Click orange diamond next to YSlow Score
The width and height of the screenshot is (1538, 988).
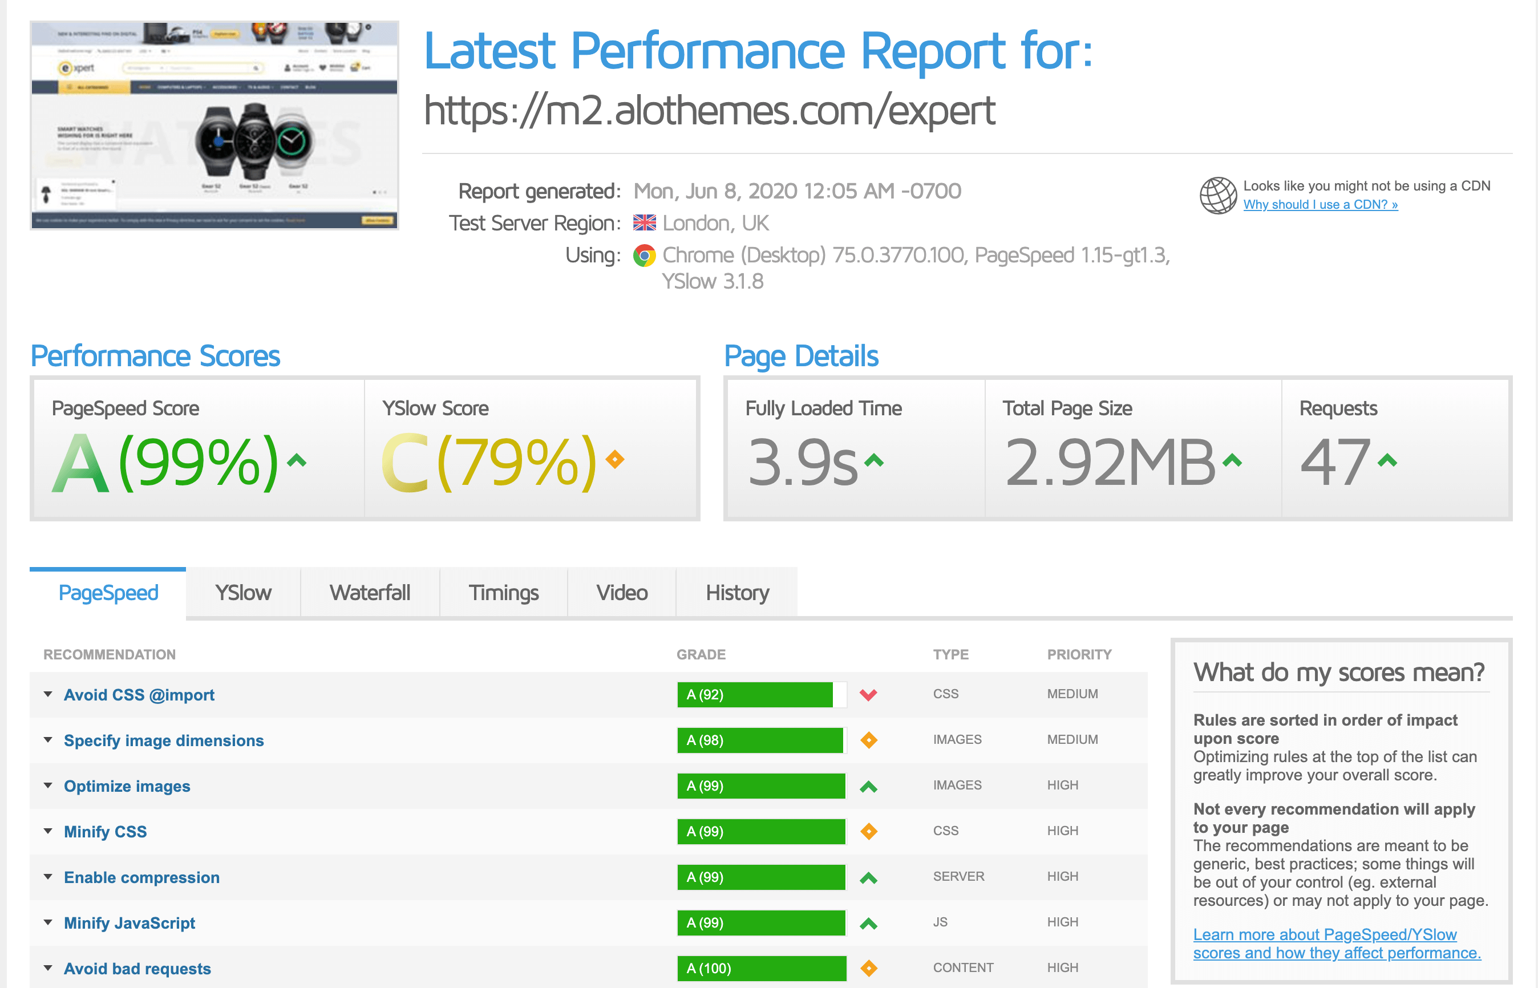tap(615, 459)
